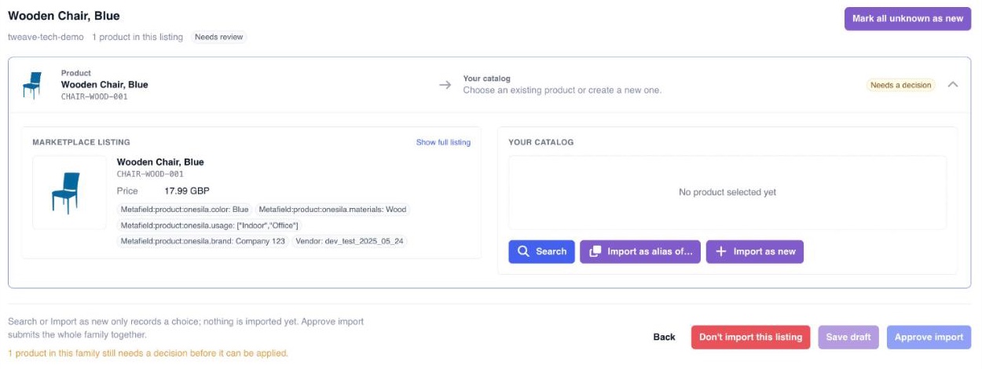Click the tweave-tech-demo store name
The width and height of the screenshot is (982, 369).
pos(46,37)
